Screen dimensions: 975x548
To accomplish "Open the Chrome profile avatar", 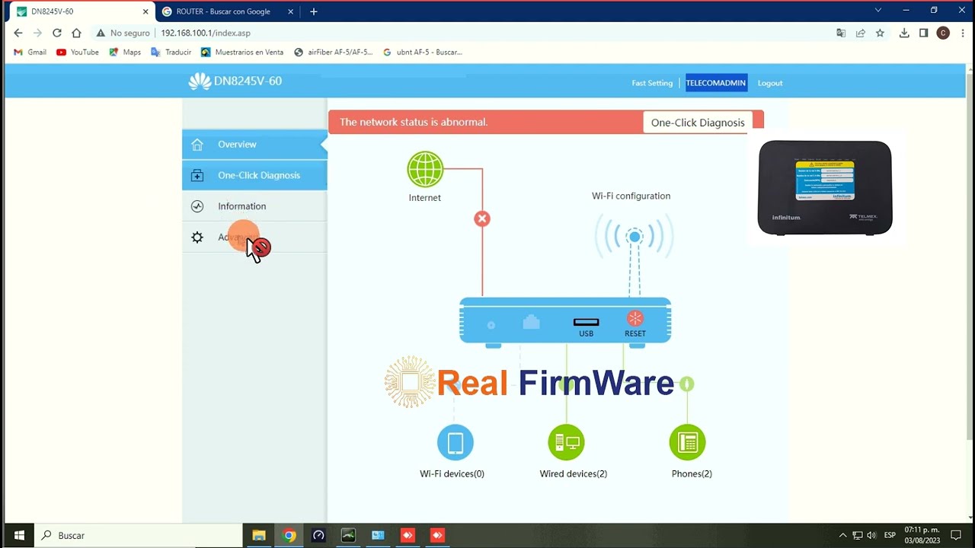I will point(943,33).
